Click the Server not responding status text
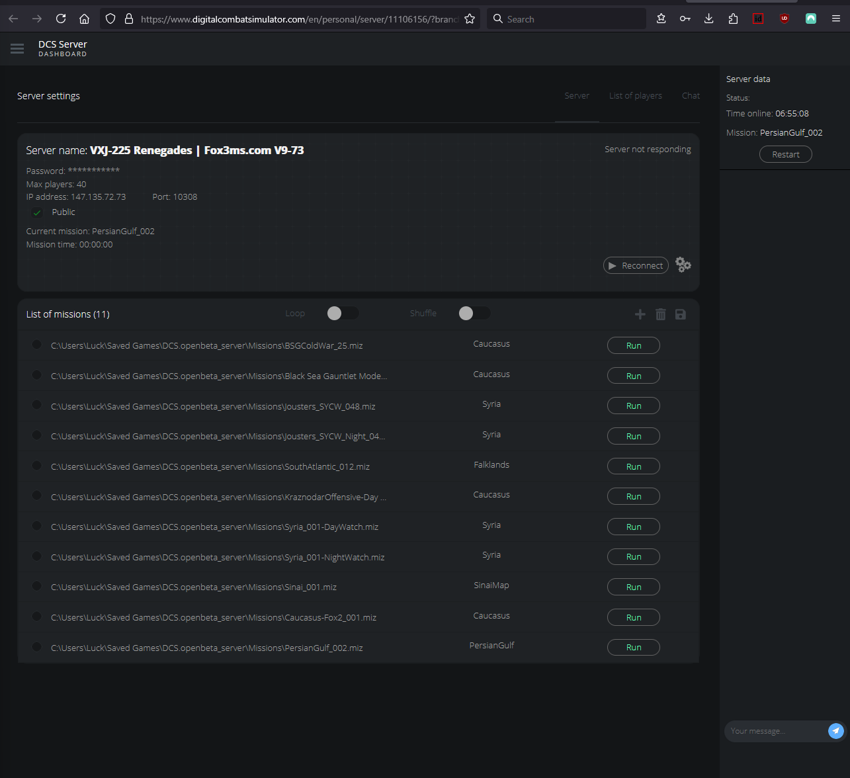Screen dimensions: 850x778 648,150
